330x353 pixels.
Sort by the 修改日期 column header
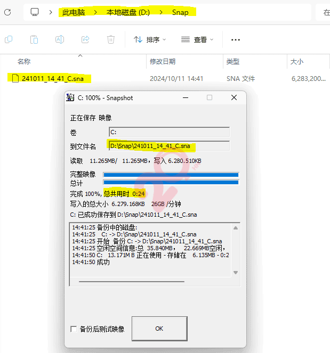tap(163, 62)
